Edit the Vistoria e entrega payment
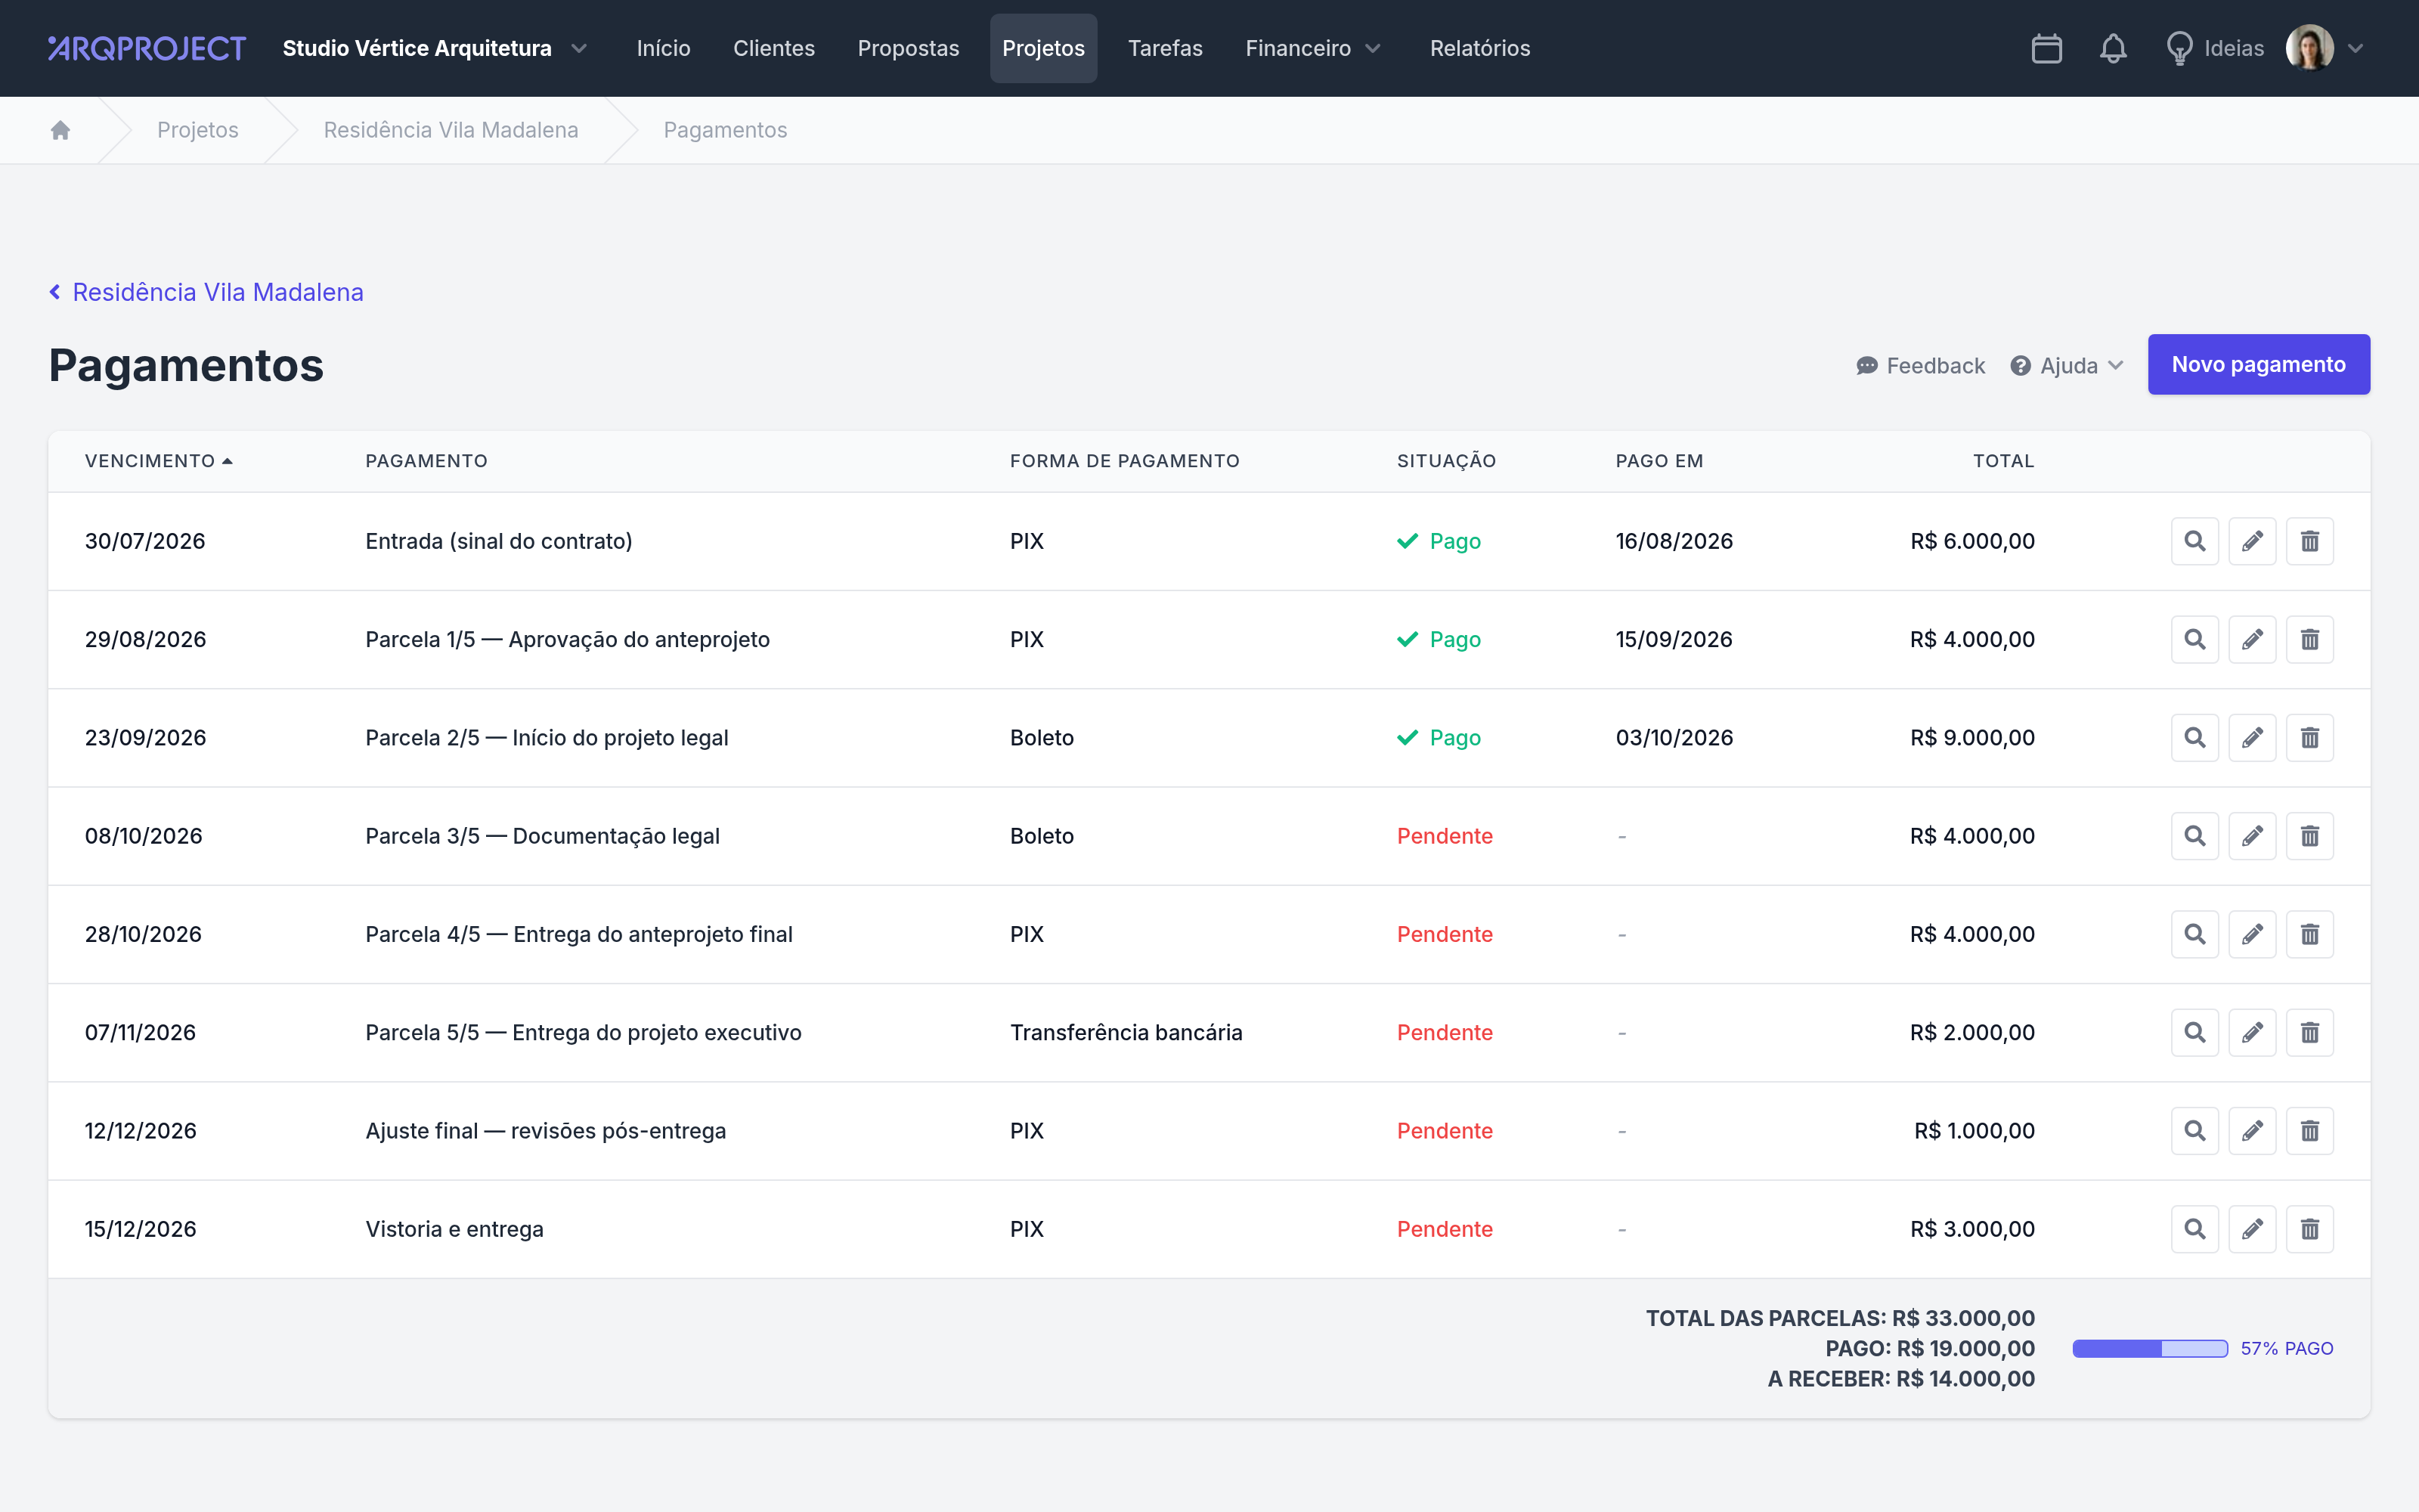The width and height of the screenshot is (2419, 1512). pos(2252,1229)
